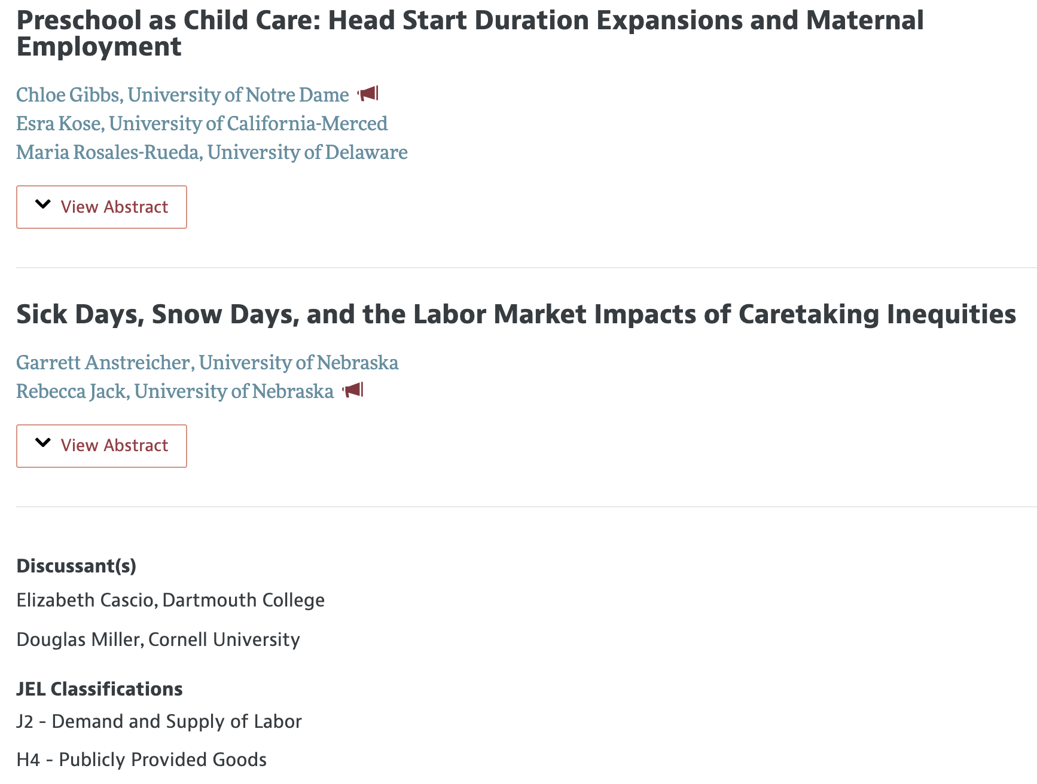
Task: Click the divider line between the two papers
Action: (526, 268)
